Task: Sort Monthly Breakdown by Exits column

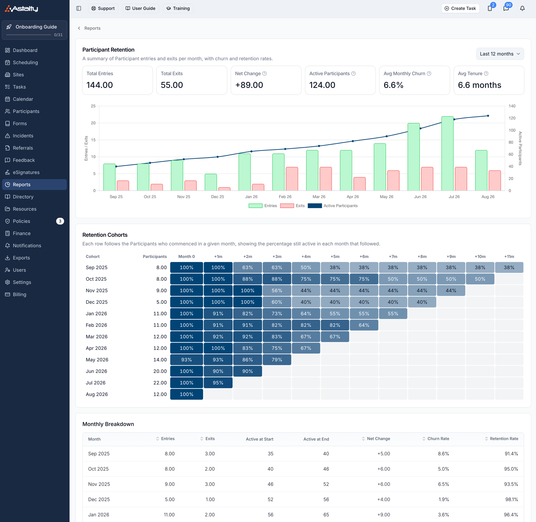Action: (x=207, y=439)
